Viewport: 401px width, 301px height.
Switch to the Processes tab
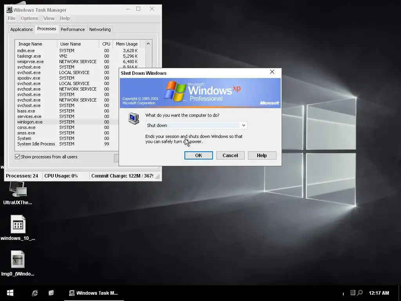[x=47, y=29]
